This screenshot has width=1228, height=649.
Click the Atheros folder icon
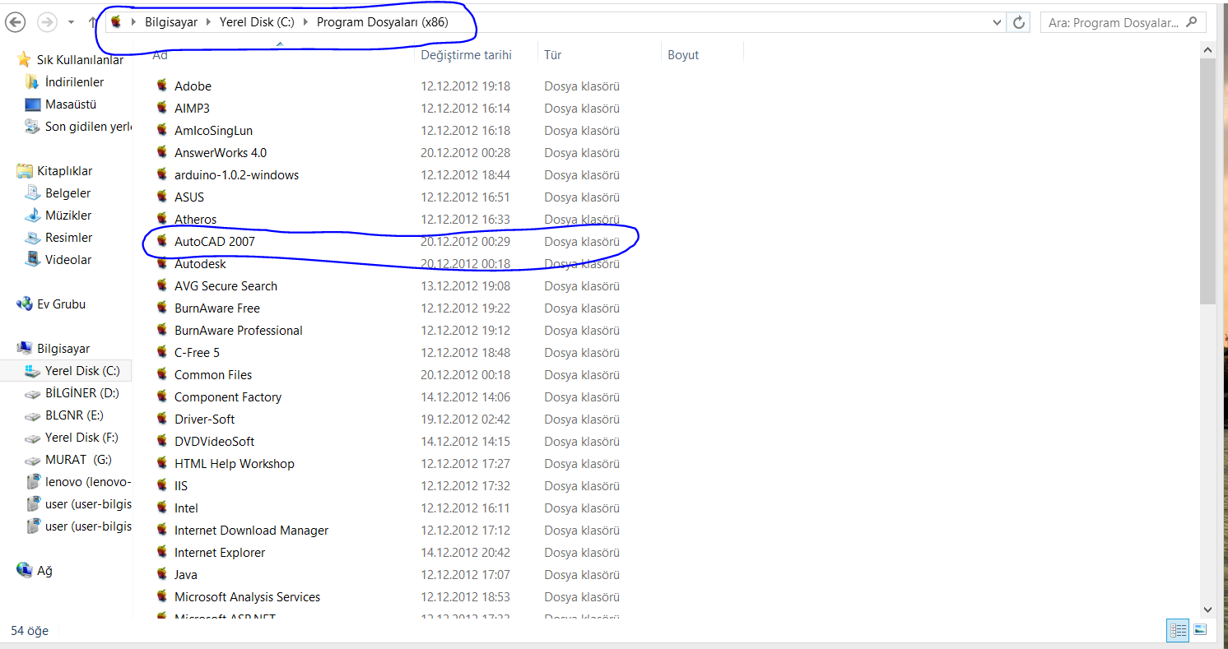click(x=162, y=219)
